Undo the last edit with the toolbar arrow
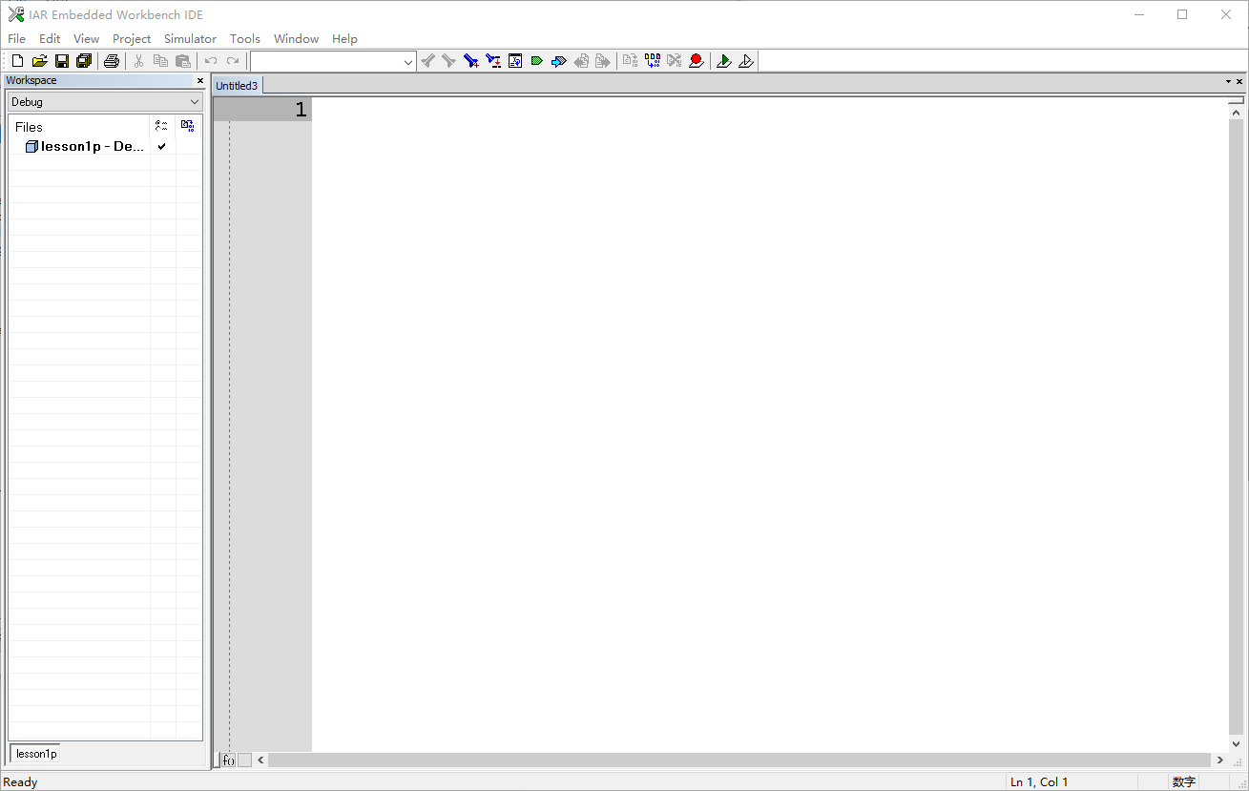Viewport: 1249px width, 791px height. pos(211,61)
